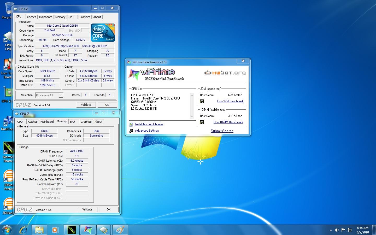Open the Processor #1 selection dropdown
376x235 pixels.
pos(49,95)
